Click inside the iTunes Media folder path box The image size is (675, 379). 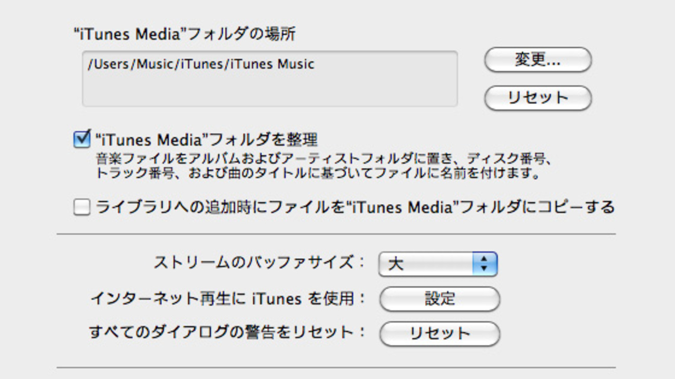[269, 79]
